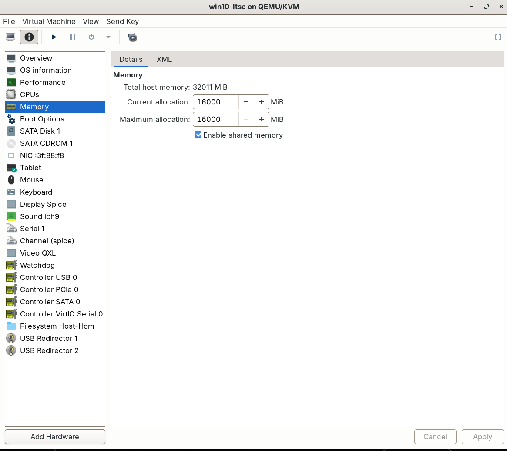Image resolution: width=507 pixels, height=451 pixels.
Task: Increase maximum allocation with plus button
Action: pyautogui.click(x=261, y=119)
